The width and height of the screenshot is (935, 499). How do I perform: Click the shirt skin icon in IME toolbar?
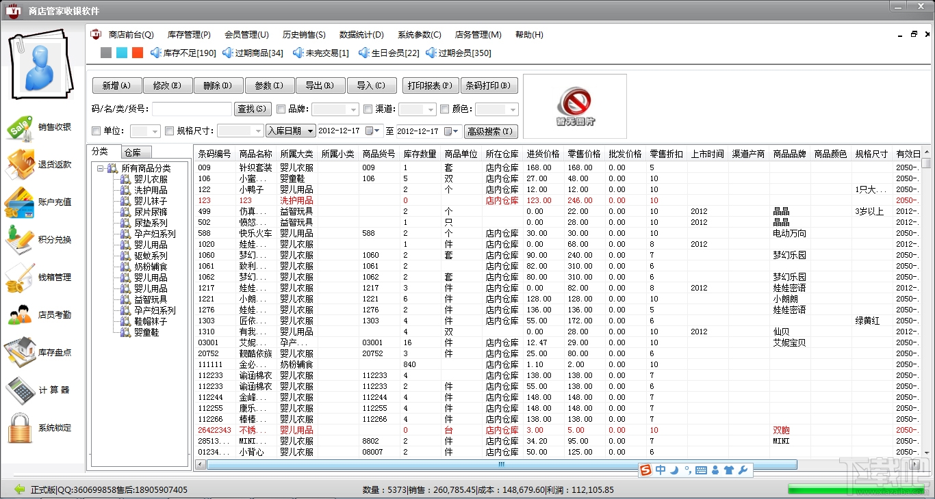[x=728, y=470]
